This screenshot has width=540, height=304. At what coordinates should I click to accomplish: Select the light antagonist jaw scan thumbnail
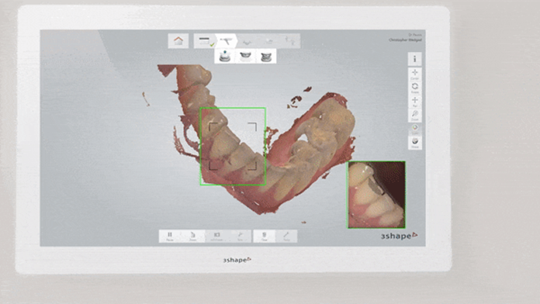pos(245,56)
